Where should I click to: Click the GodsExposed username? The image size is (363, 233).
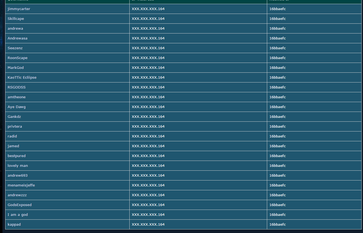pos(20,205)
